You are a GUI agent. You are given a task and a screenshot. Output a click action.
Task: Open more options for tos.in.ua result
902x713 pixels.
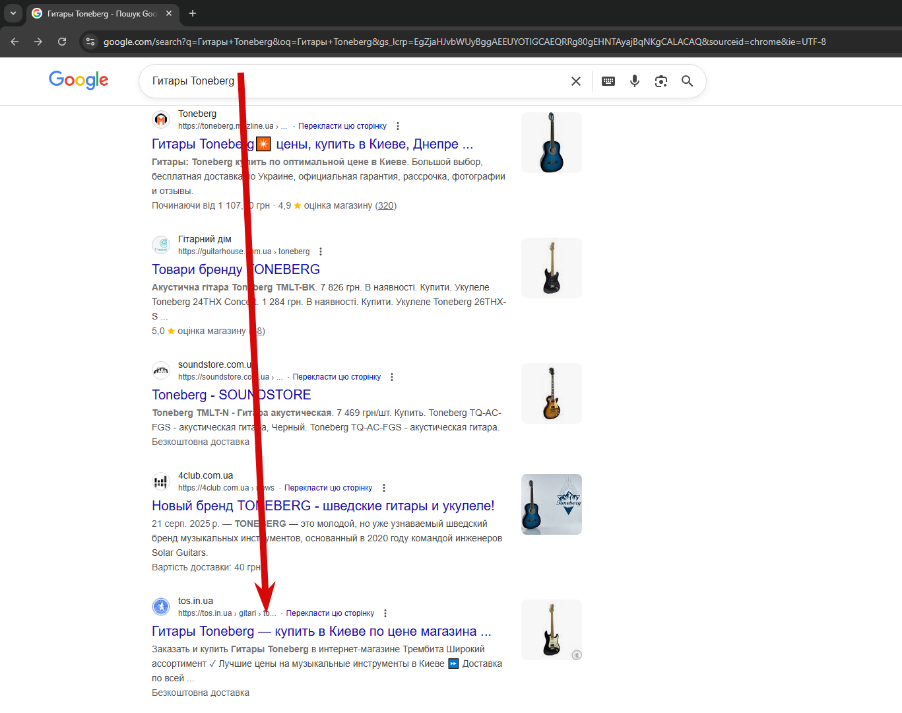click(x=385, y=613)
